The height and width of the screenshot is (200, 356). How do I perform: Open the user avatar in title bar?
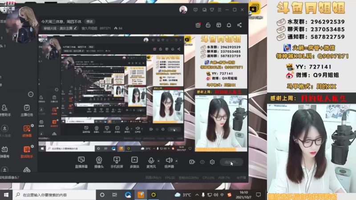pos(183,10)
